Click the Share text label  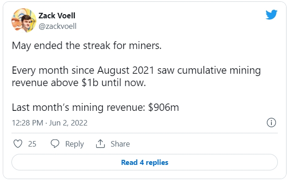click(x=120, y=144)
